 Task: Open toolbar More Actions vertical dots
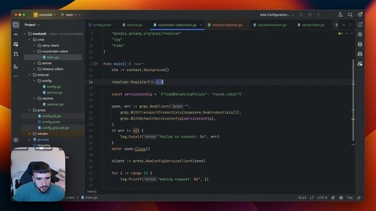(318, 15)
